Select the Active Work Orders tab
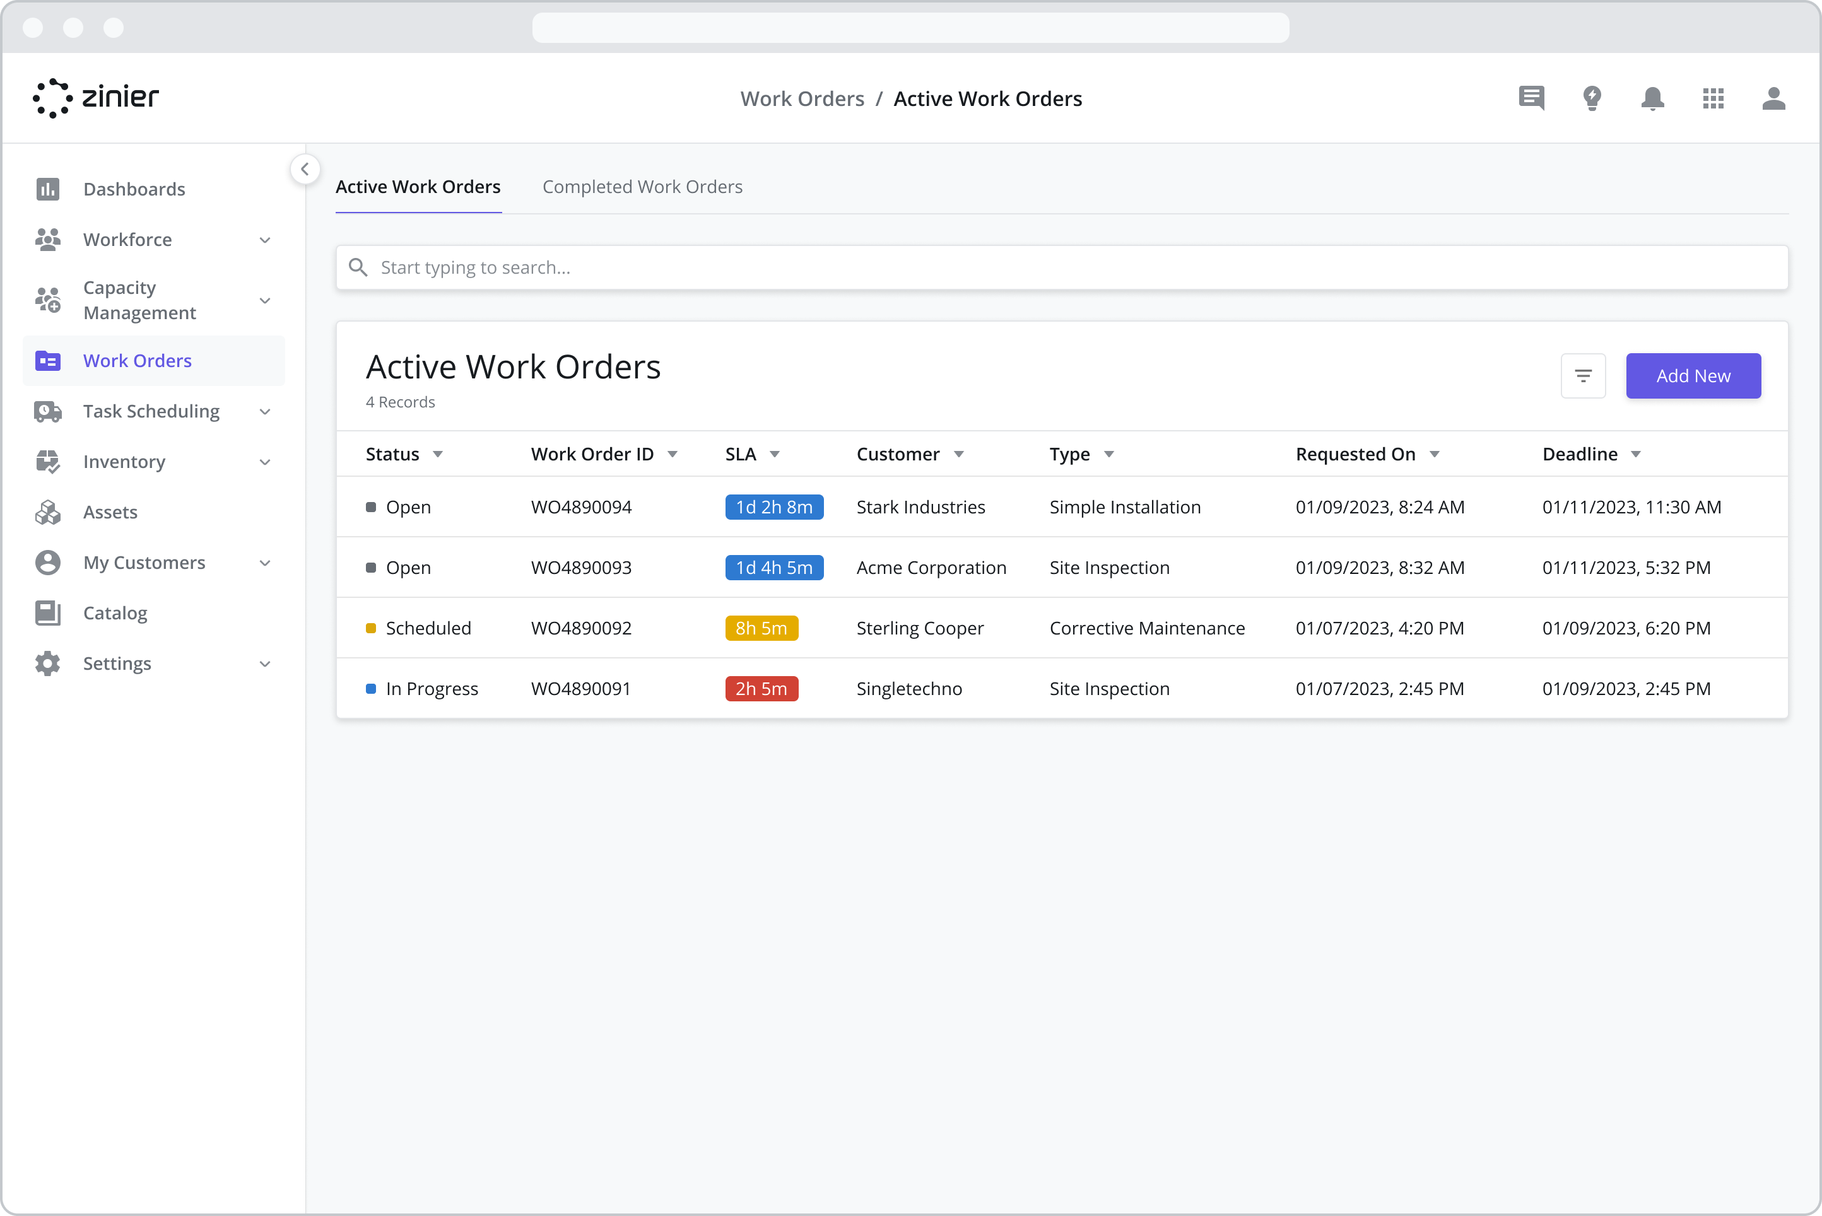The image size is (1822, 1216). point(418,187)
